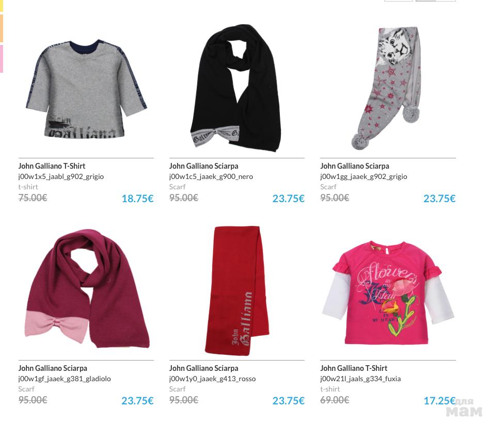Select the grigio John Galliano Sciarpa title
This screenshot has width=490, height=424.
tap(355, 166)
